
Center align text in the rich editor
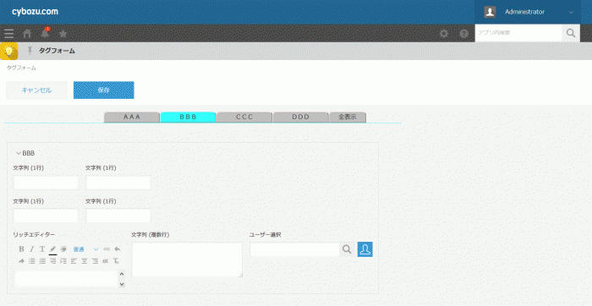pyautogui.click(x=85, y=260)
